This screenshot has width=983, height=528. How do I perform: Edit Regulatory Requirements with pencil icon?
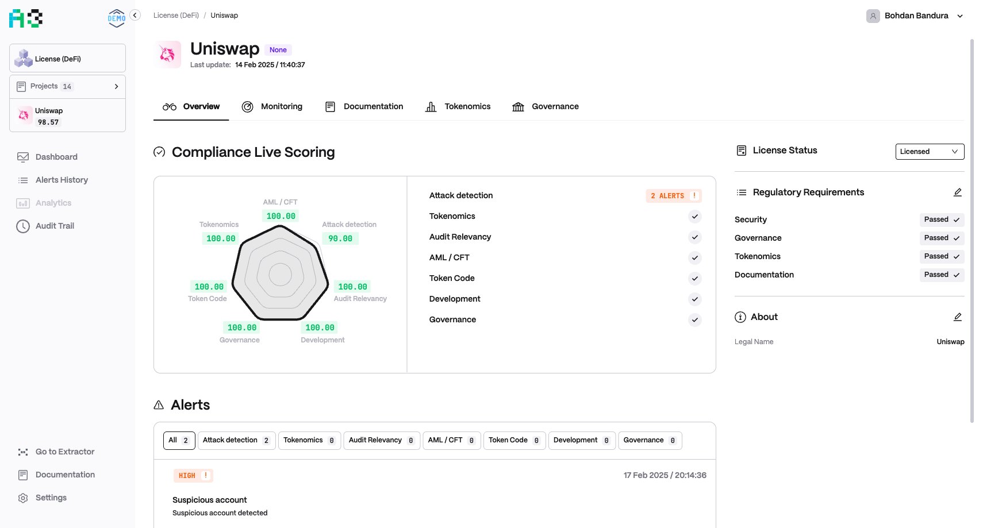click(958, 192)
